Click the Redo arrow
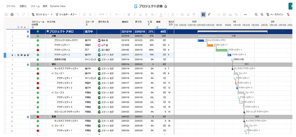The height and width of the screenshot is (137, 296). [23, 14]
